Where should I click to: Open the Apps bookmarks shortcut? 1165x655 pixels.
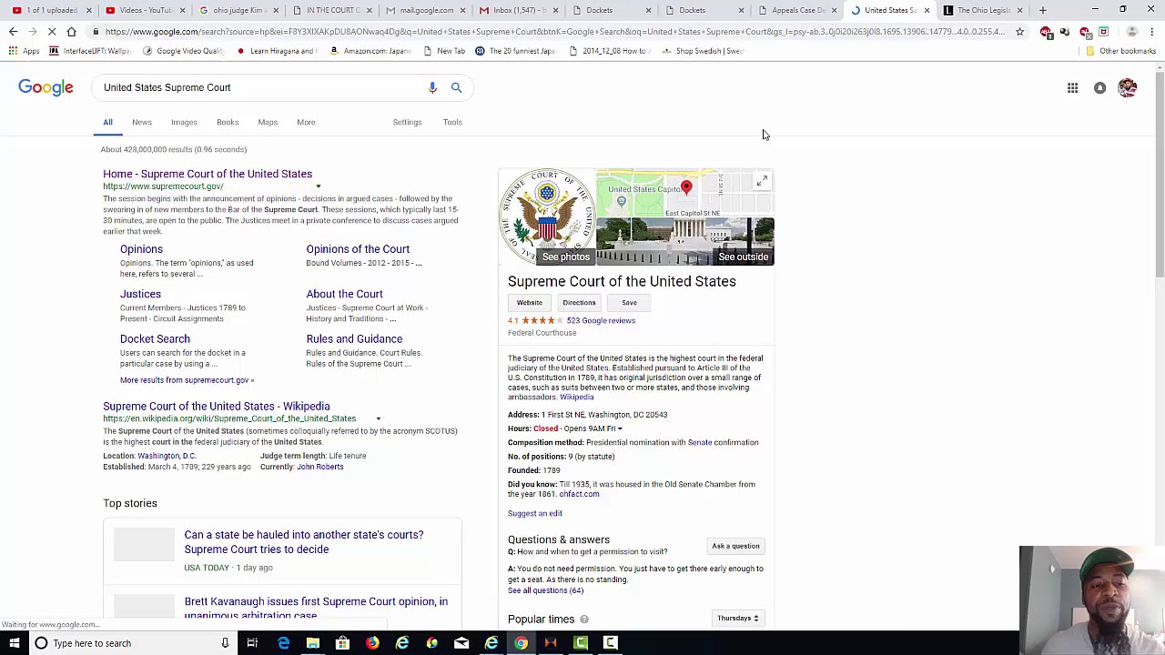point(24,51)
